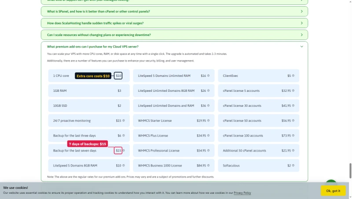Viewport: 352px width, 199px height.
Task: Click the 10GB SSD add-on row
Action: (x=89, y=105)
